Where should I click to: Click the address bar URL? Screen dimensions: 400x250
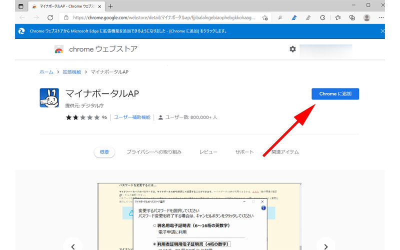(164, 17)
